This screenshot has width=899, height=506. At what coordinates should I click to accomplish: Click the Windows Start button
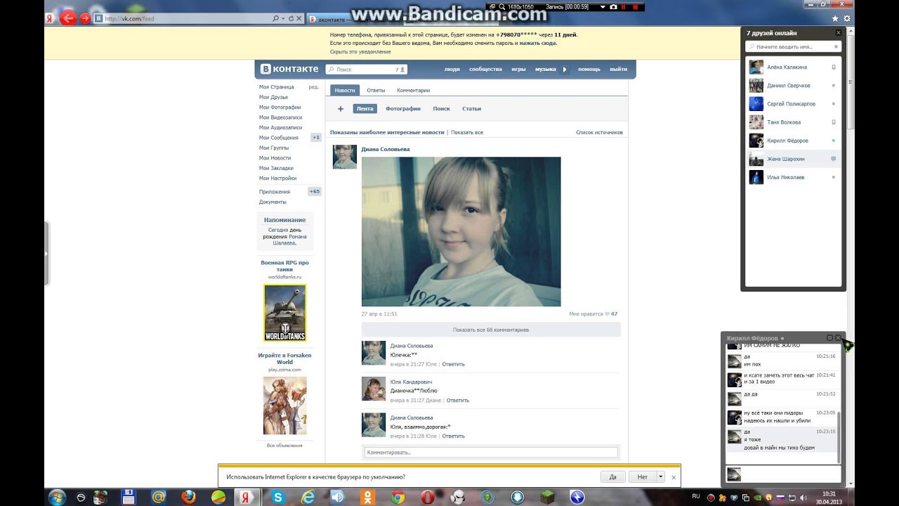(57, 497)
